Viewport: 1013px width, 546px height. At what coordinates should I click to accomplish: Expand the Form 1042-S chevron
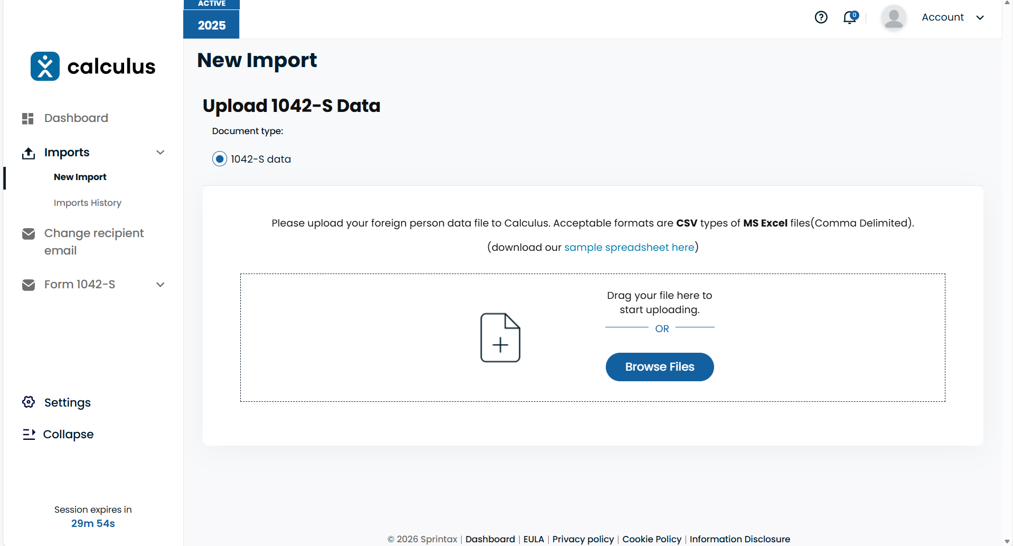tap(161, 285)
